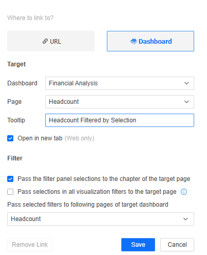Expand the pass filters to pages dropdown
This screenshot has width=207, height=255.
pos(101,219)
